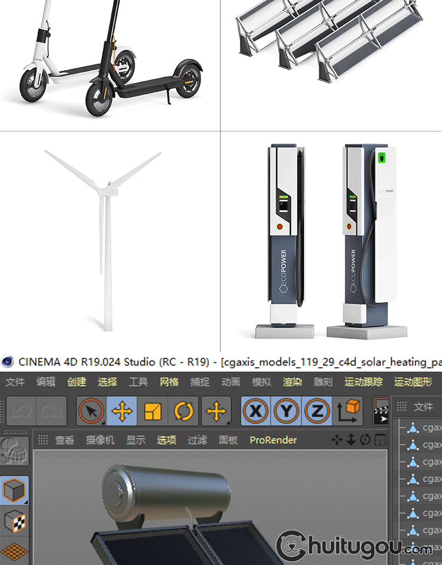Open the 过滤 viewport dropdown

197,440
